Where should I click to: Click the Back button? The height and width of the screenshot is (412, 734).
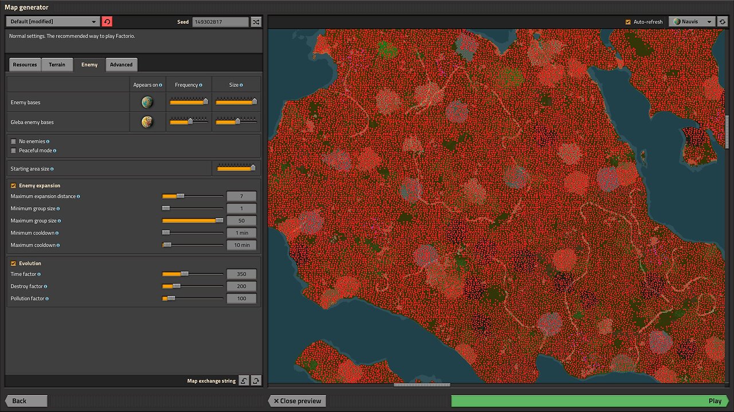click(26, 401)
